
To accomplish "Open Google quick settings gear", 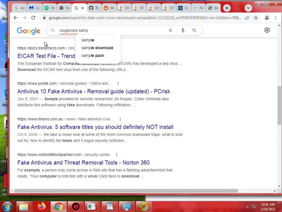I will click(x=267, y=30).
